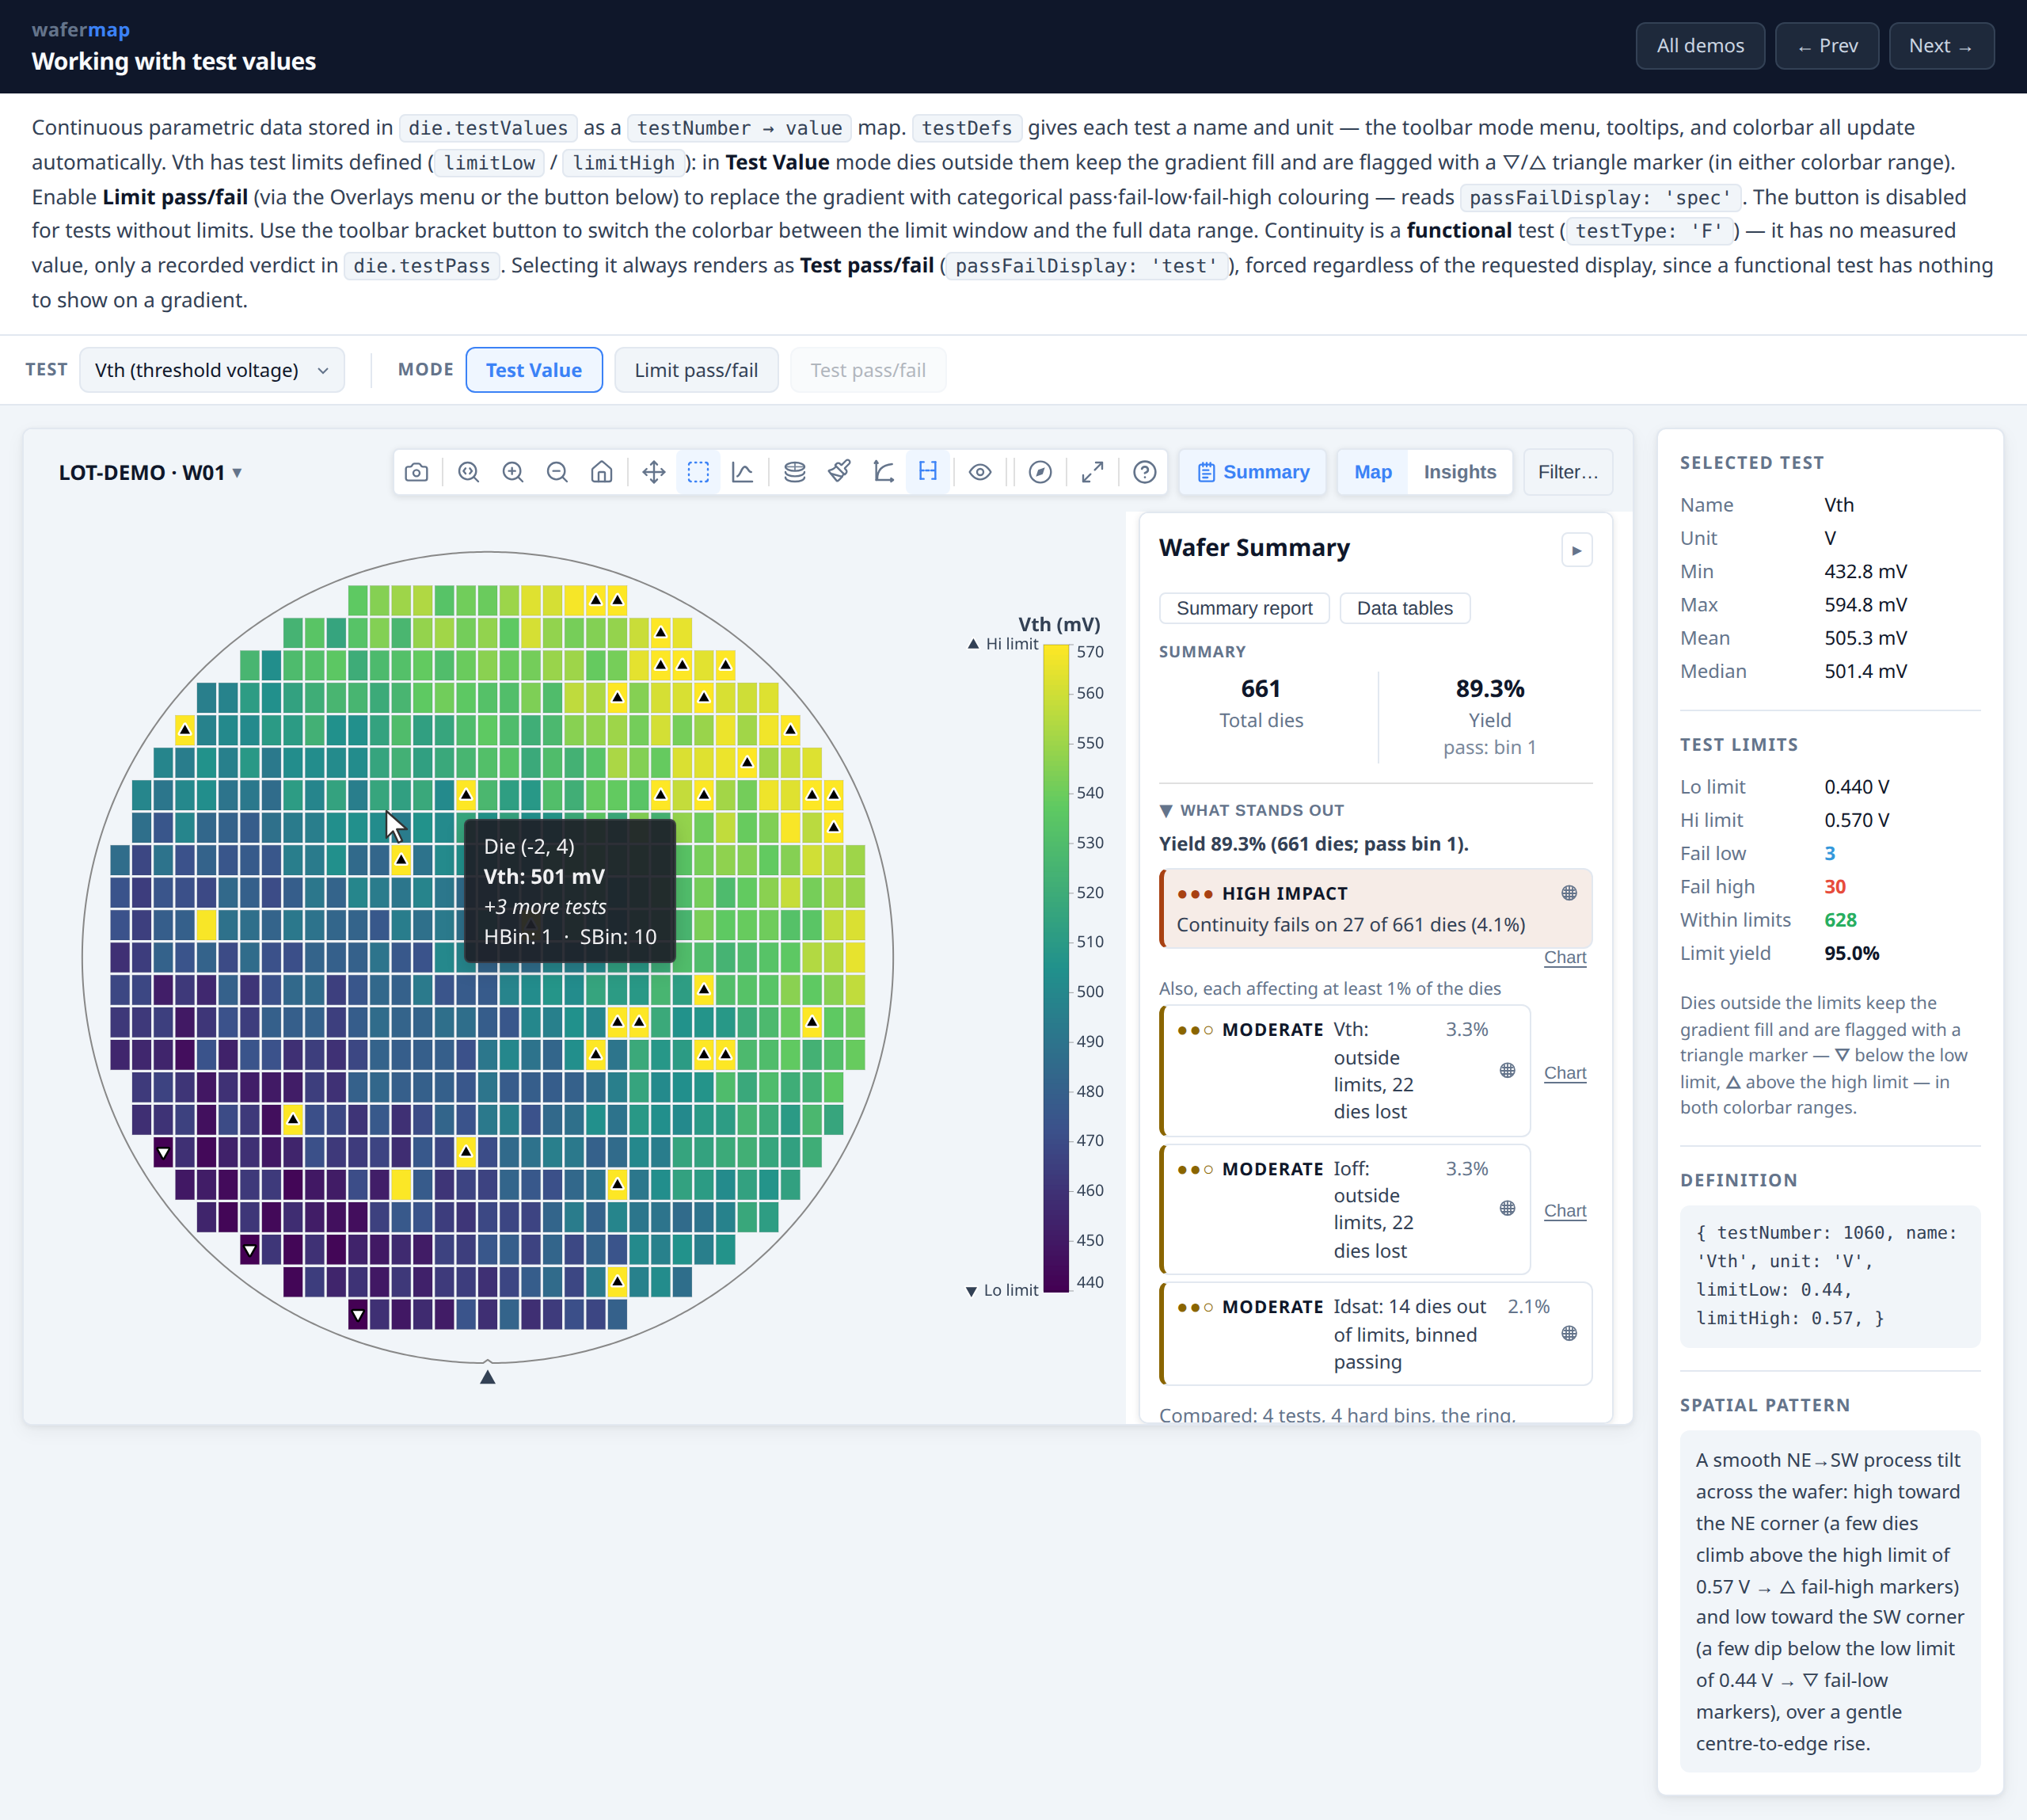Click the compass orientation icon

pyautogui.click(x=1040, y=472)
